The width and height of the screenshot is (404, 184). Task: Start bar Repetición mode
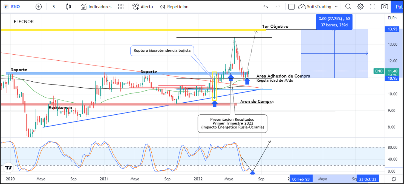pos(174,7)
